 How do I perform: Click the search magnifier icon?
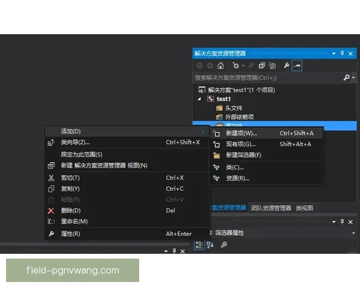pyautogui.click(x=346, y=77)
